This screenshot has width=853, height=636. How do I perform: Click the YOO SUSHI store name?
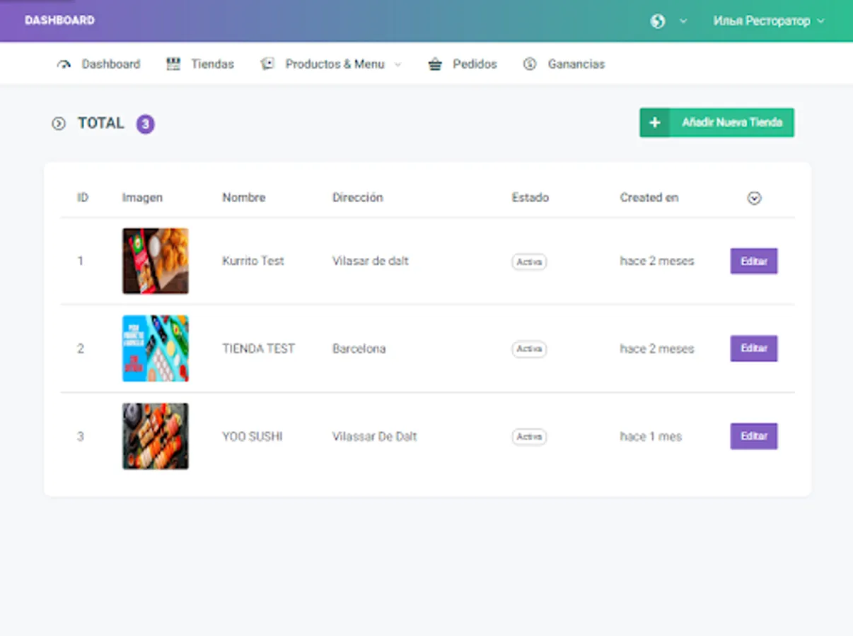253,437
